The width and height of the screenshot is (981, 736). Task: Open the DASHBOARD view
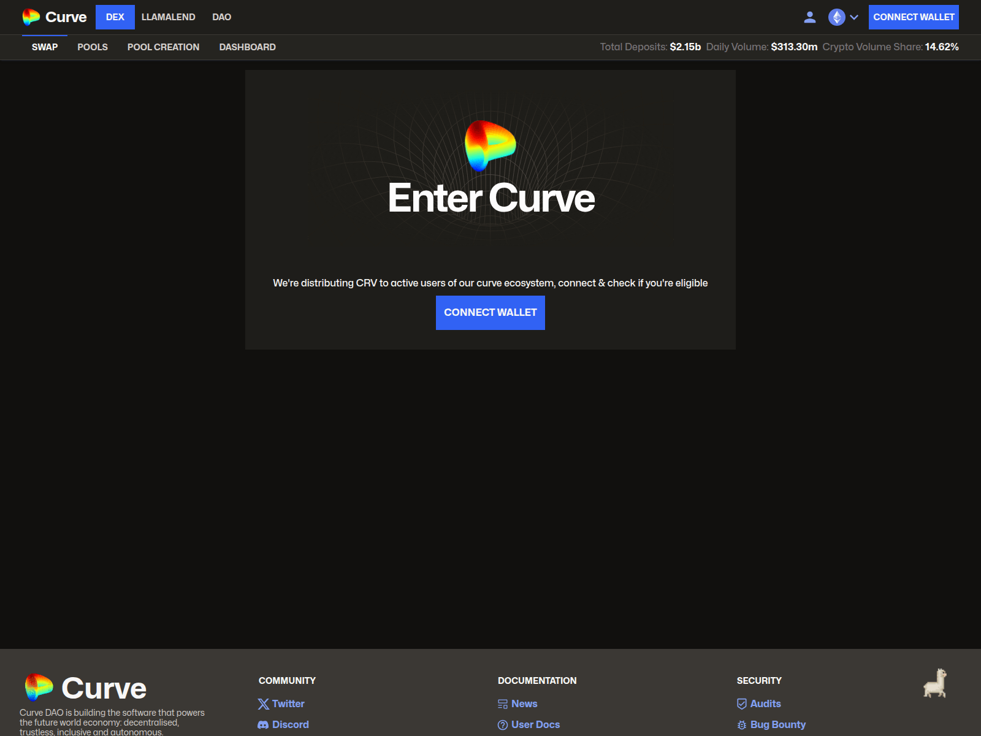[248, 47]
